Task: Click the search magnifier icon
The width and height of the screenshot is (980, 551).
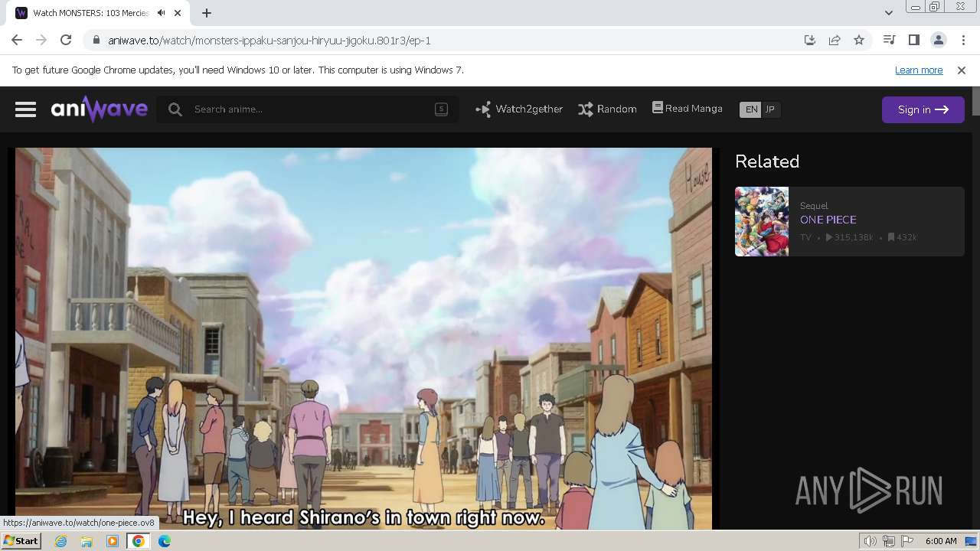Action: pos(175,109)
